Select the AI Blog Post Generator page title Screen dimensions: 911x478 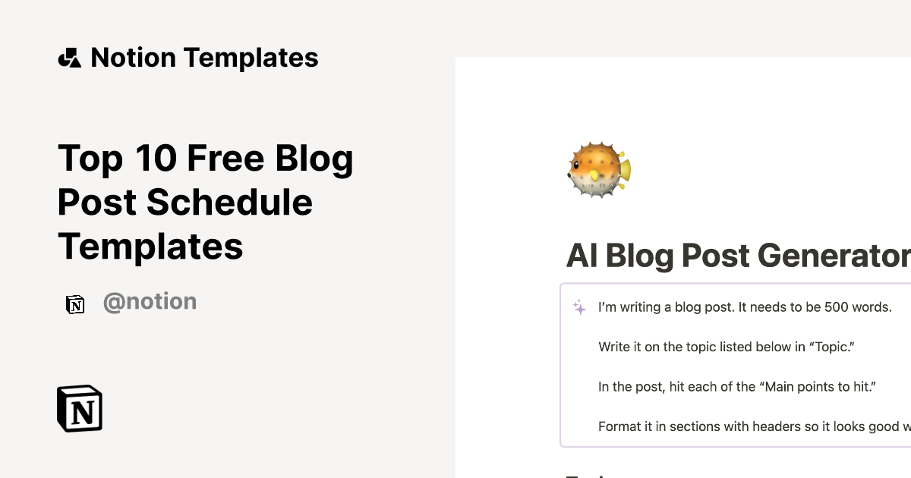click(738, 256)
